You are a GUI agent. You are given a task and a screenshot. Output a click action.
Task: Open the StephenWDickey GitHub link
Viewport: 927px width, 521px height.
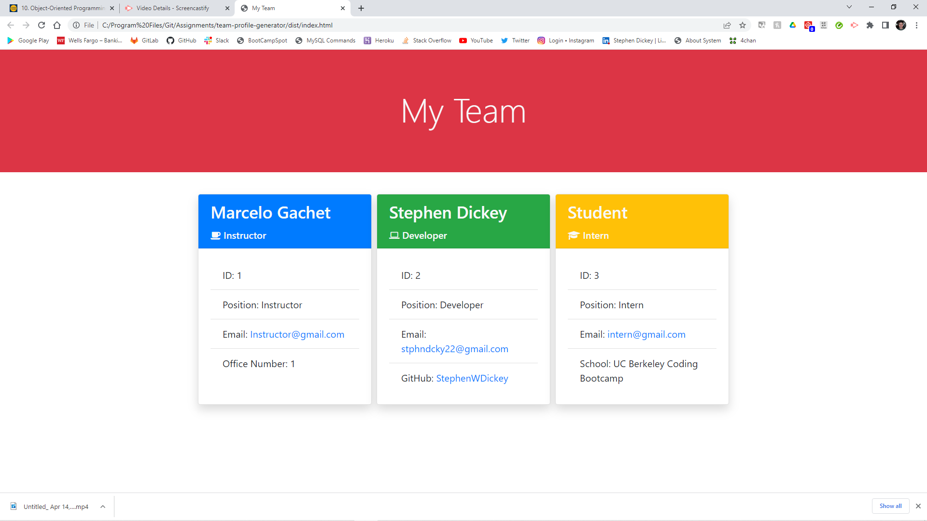472,378
